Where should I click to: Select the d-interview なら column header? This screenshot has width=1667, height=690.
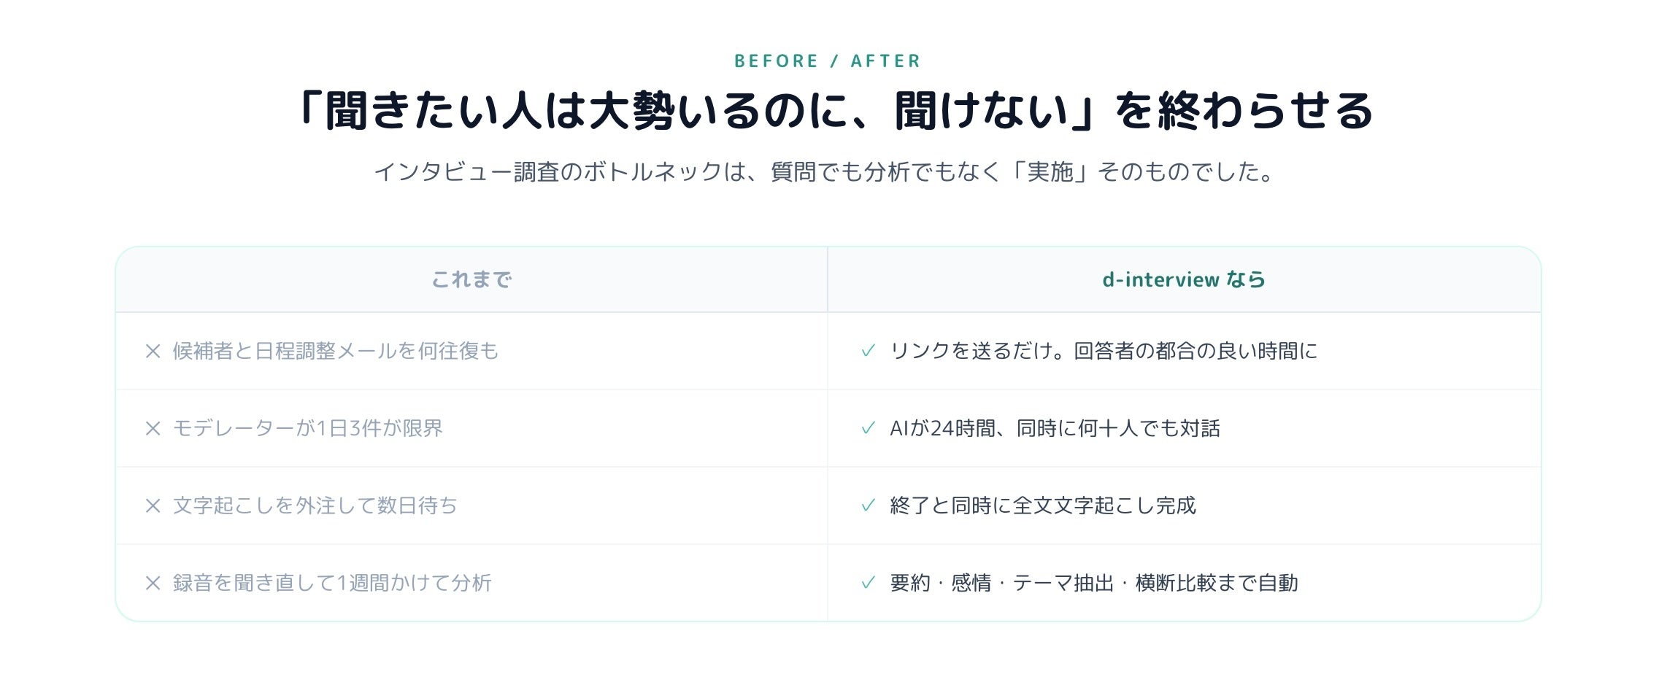point(1184,279)
